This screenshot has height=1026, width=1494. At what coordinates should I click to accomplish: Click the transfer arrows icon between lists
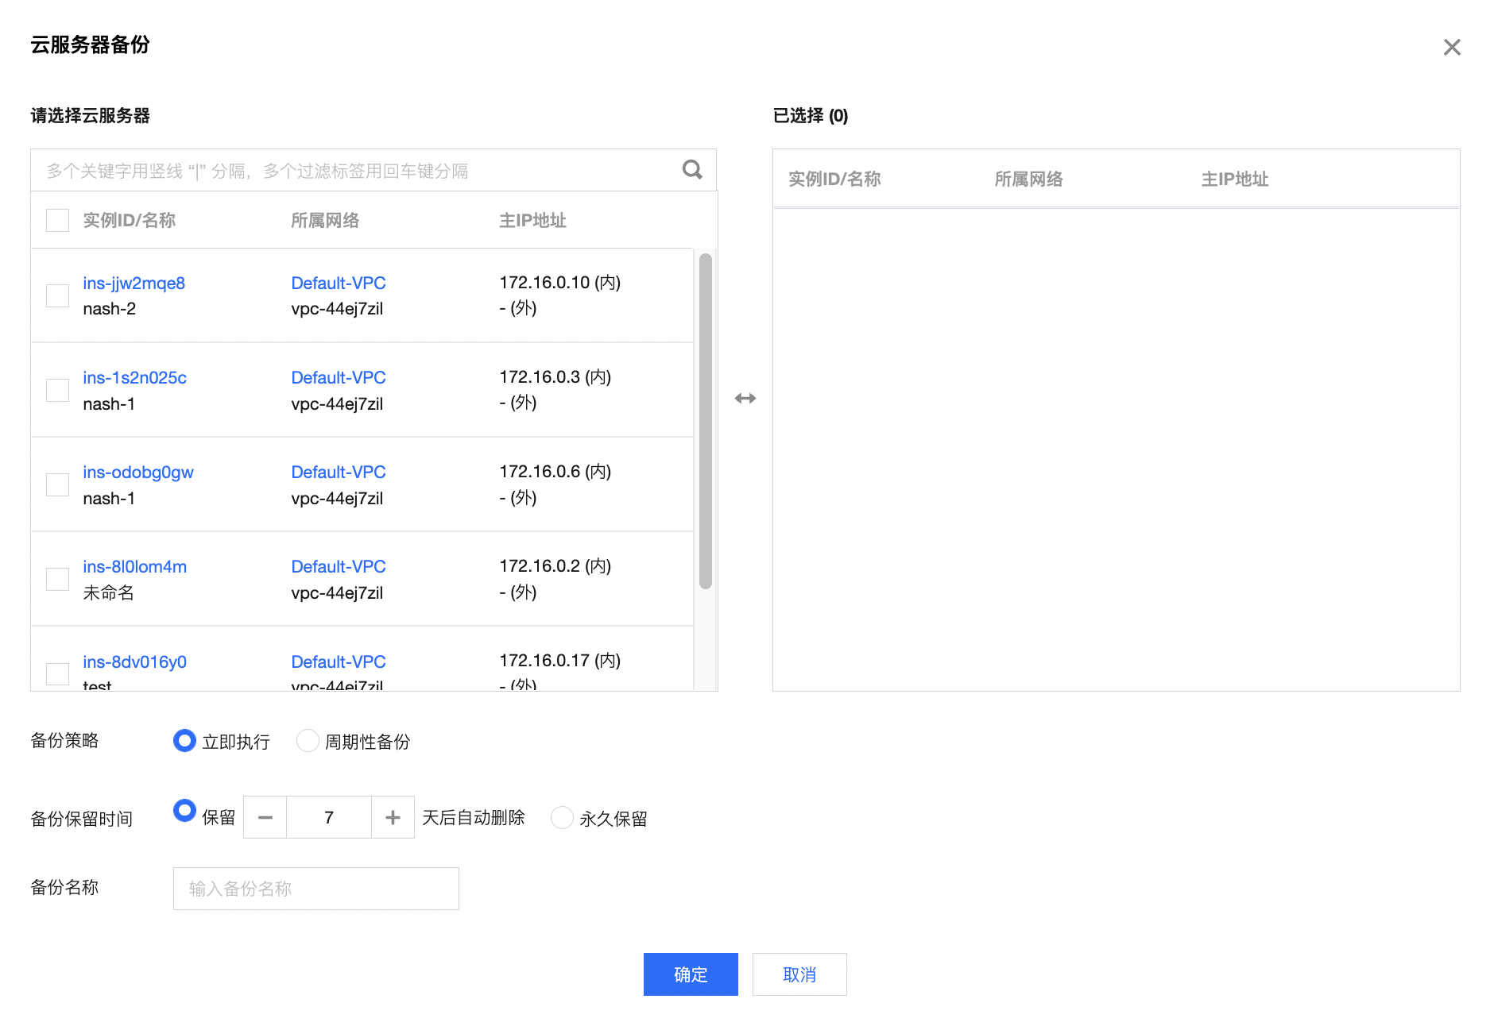click(745, 399)
